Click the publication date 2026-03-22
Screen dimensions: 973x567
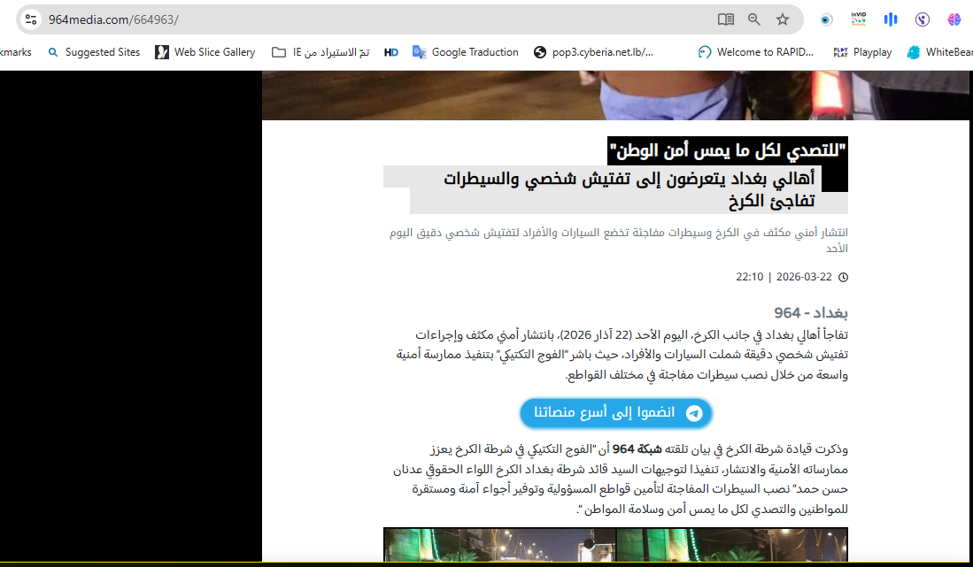pos(804,277)
